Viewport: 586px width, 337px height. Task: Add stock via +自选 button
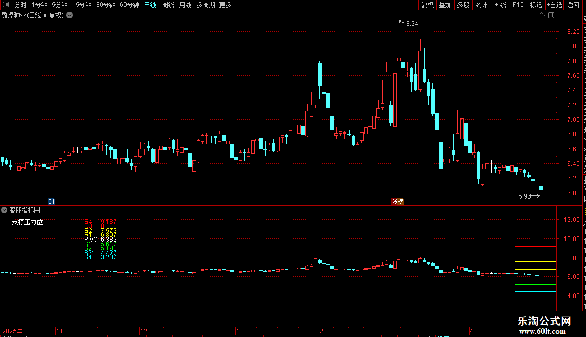[x=554, y=5]
